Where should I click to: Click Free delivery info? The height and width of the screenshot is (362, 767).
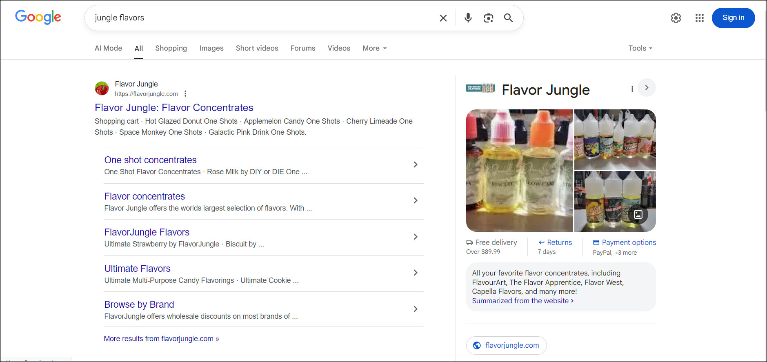pos(491,247)
